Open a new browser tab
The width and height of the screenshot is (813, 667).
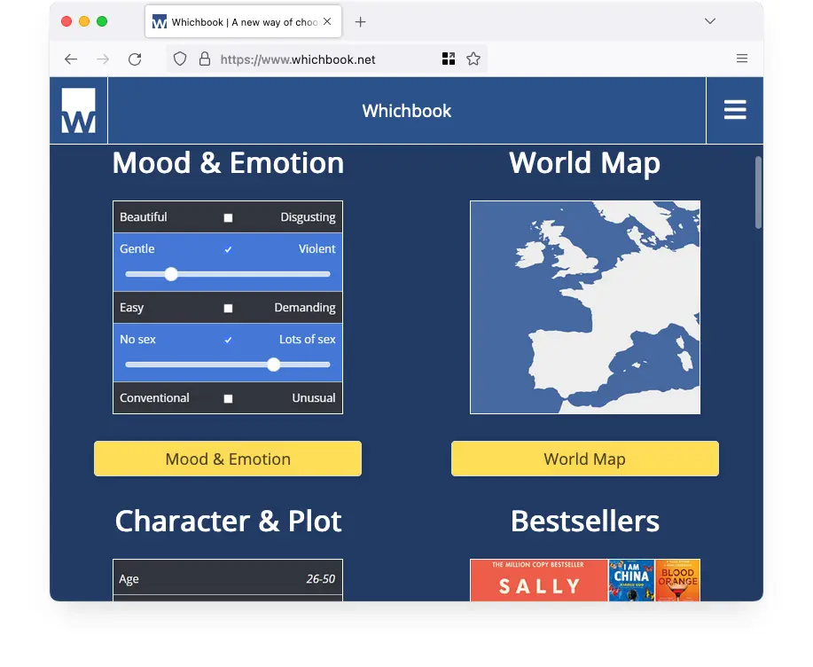coord(360,22)
